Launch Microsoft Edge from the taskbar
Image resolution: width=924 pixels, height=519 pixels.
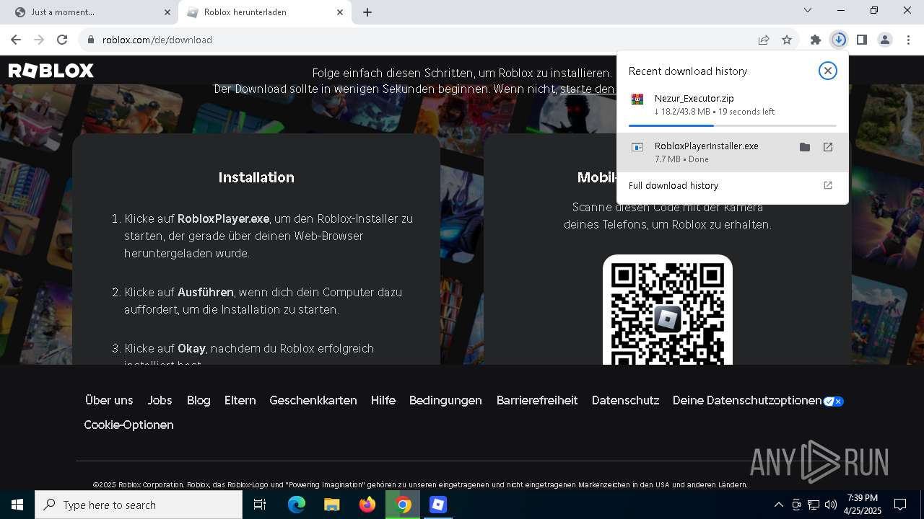point(297,505)
